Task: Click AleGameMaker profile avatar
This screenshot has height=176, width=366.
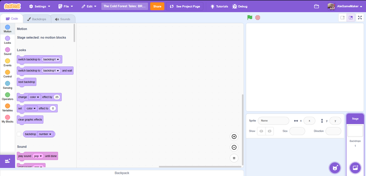Action: (x=331, y=6)
